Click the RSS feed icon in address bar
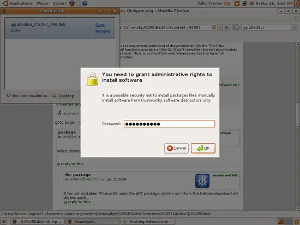 point(214,27)
